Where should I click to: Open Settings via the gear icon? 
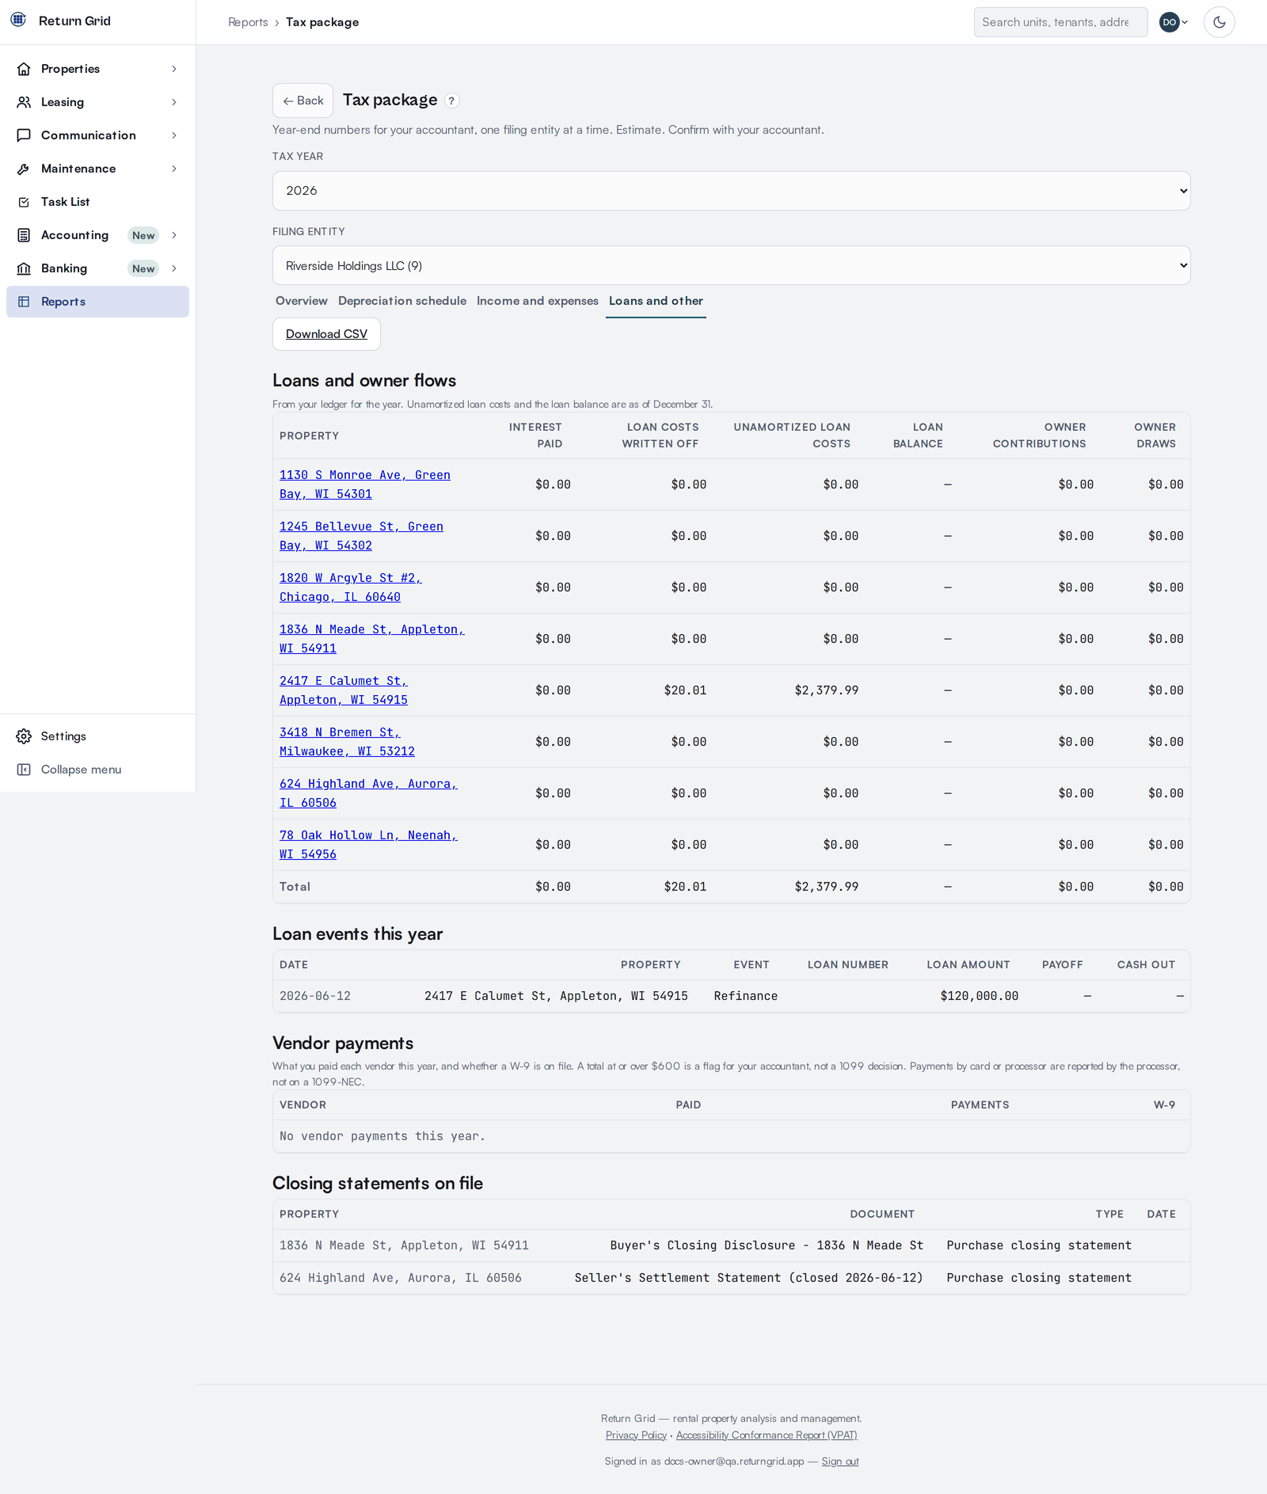(x=24, y=736)
